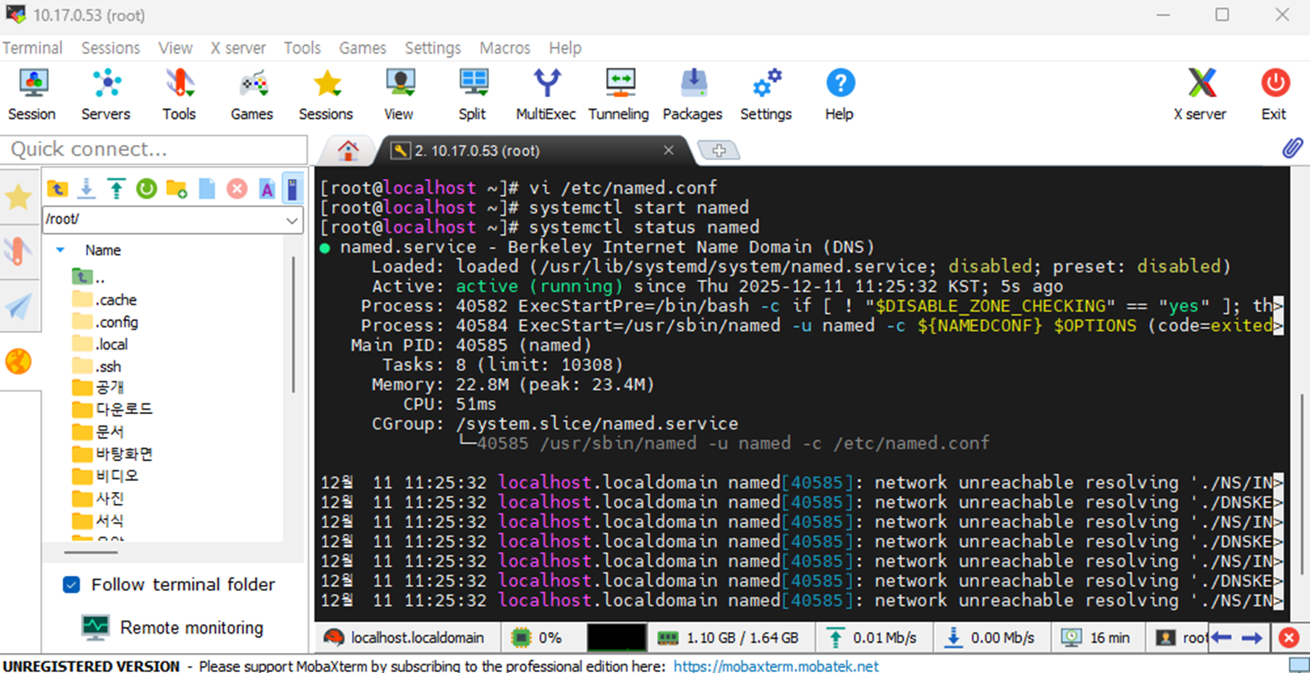Open the Sessions sidebar tab with the star
Viewport: 1310px width, 673px height.
[x=18, y=198]
